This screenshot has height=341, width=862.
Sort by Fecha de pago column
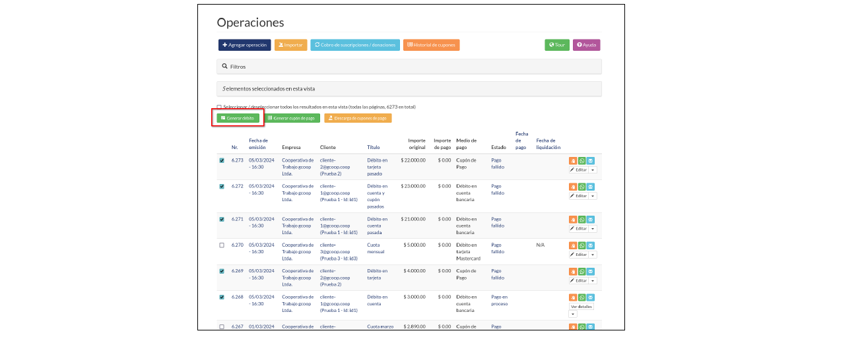[x=521, y=140]
